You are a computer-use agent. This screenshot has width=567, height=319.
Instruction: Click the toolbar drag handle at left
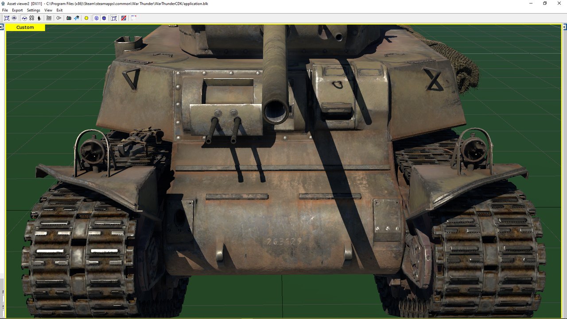pyautogui.click(x=1, y=18)
